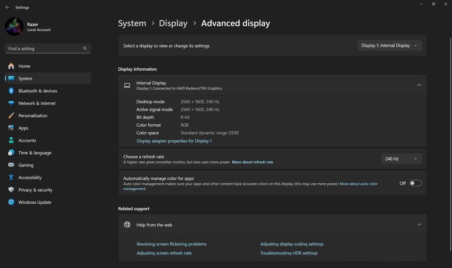Viewport: 452px width, 268px height.
Task: Open Accounts settings page
Action: (x=48, y=140)
